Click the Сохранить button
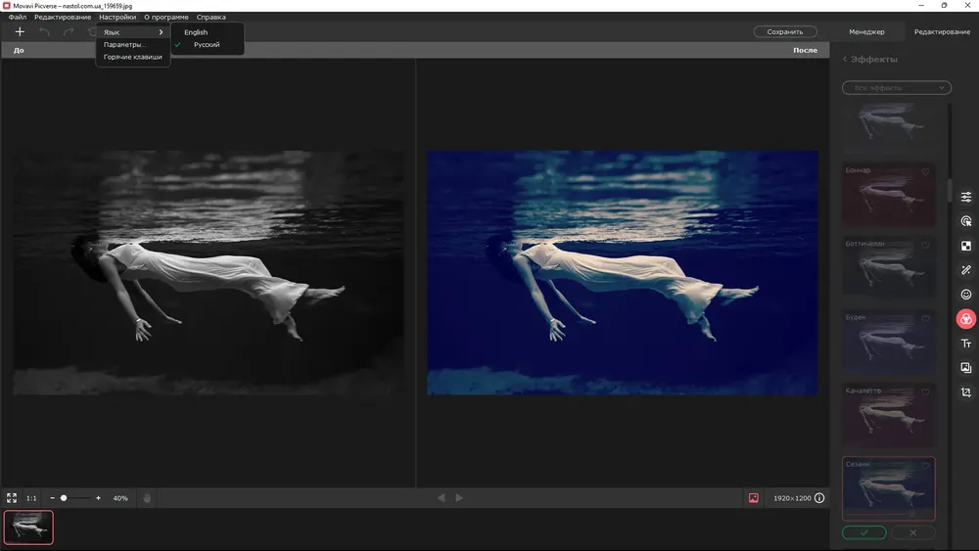This screenshot has height=551, width=979. (785, 32)
